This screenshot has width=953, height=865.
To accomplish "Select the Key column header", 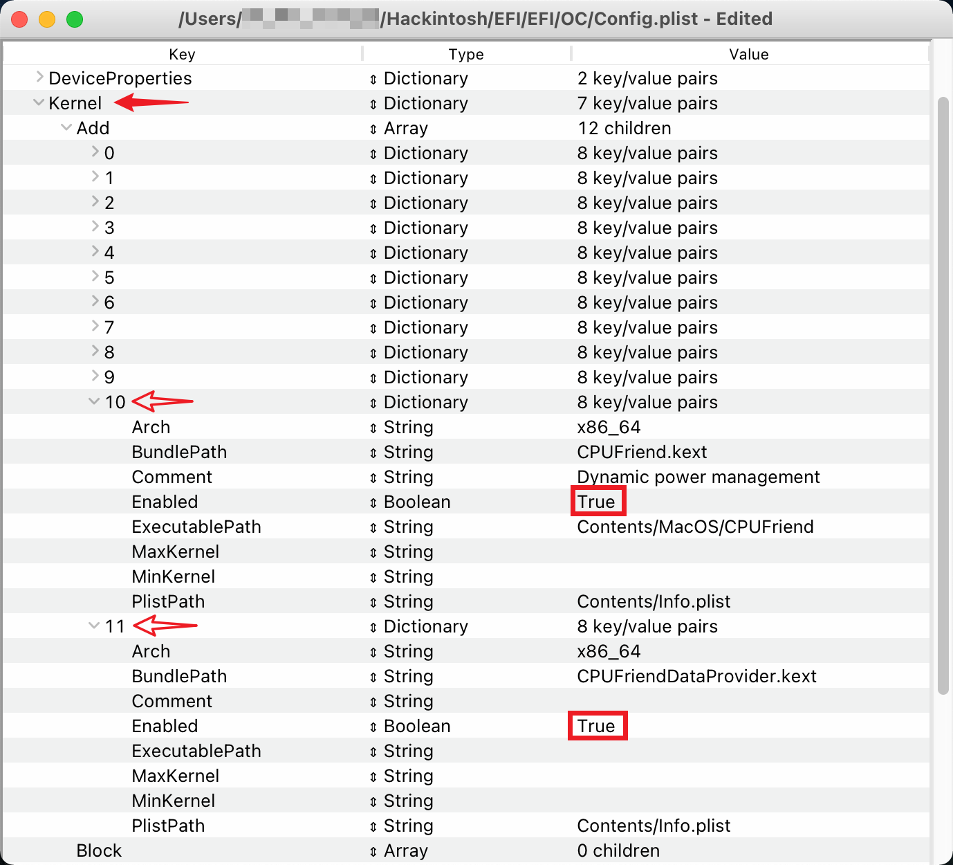I will 182,54.
